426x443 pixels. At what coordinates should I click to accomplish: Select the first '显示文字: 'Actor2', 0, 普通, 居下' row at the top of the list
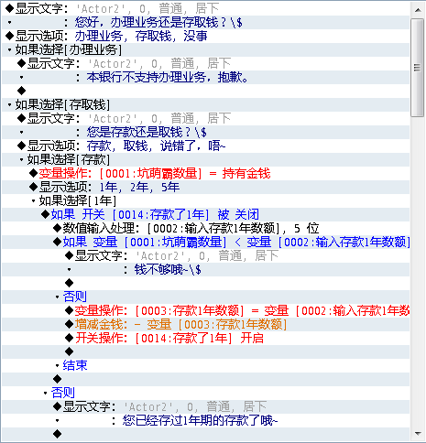point(205,8)
